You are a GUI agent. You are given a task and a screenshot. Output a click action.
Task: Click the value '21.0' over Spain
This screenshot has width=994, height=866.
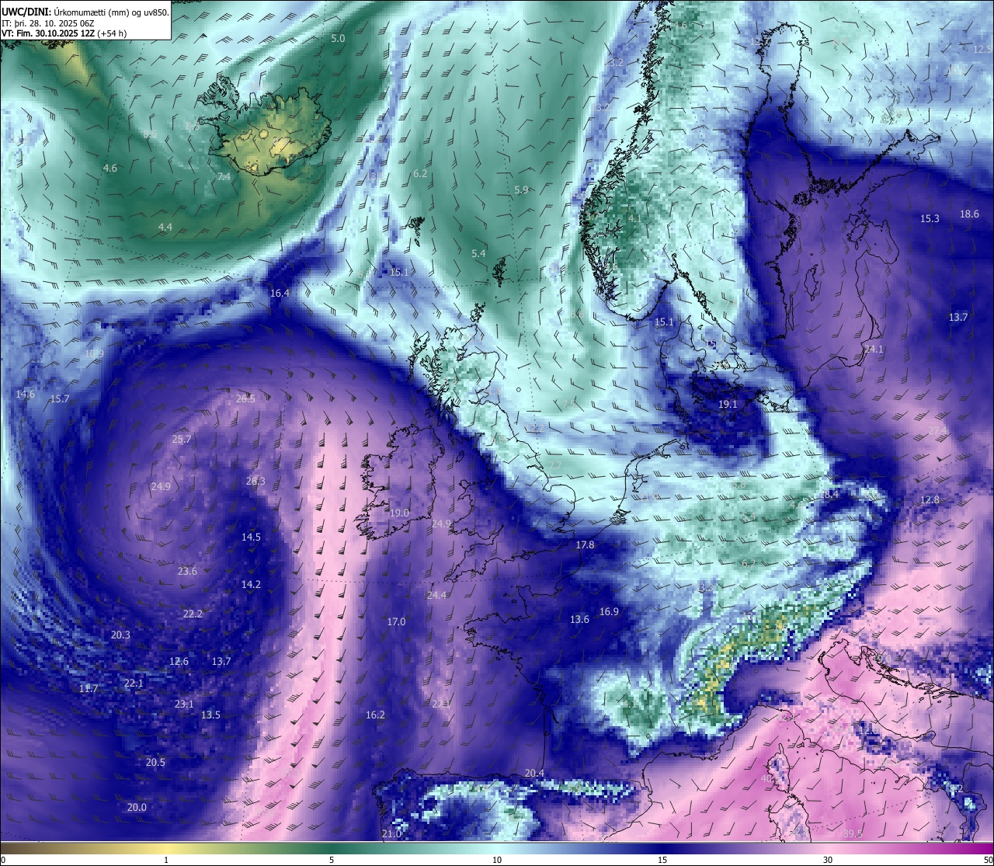pos(391,833)
